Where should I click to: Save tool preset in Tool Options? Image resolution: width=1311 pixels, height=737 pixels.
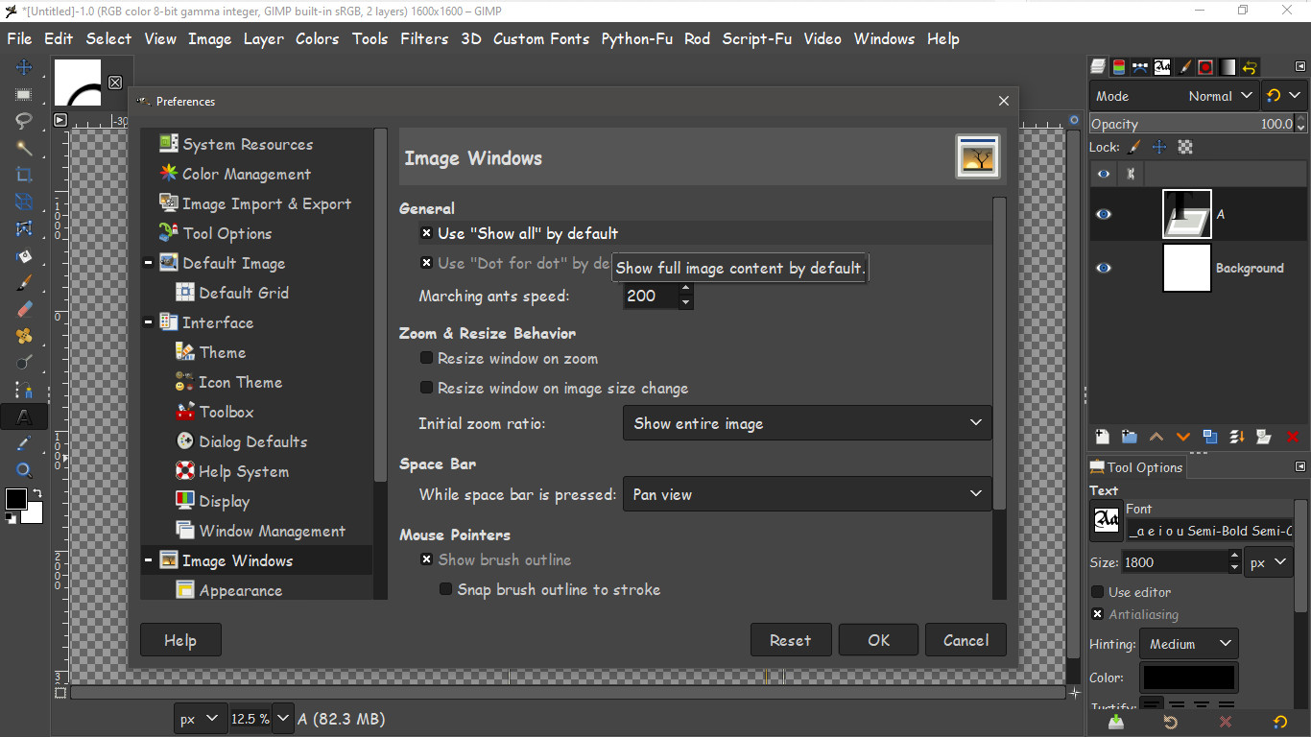coord(1115,722)
